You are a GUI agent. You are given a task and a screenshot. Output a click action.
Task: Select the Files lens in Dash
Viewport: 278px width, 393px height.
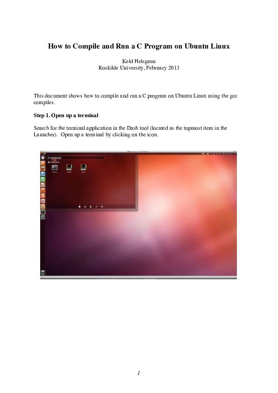91,206
